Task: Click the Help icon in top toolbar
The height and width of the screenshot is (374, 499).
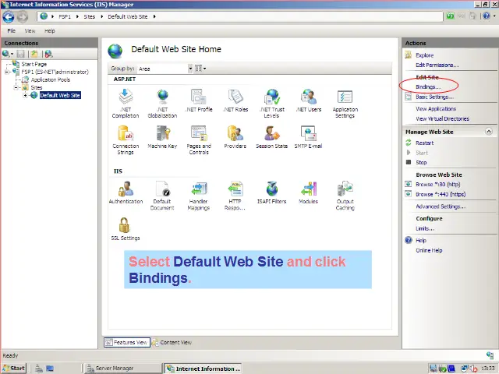Action: (487, 16)
